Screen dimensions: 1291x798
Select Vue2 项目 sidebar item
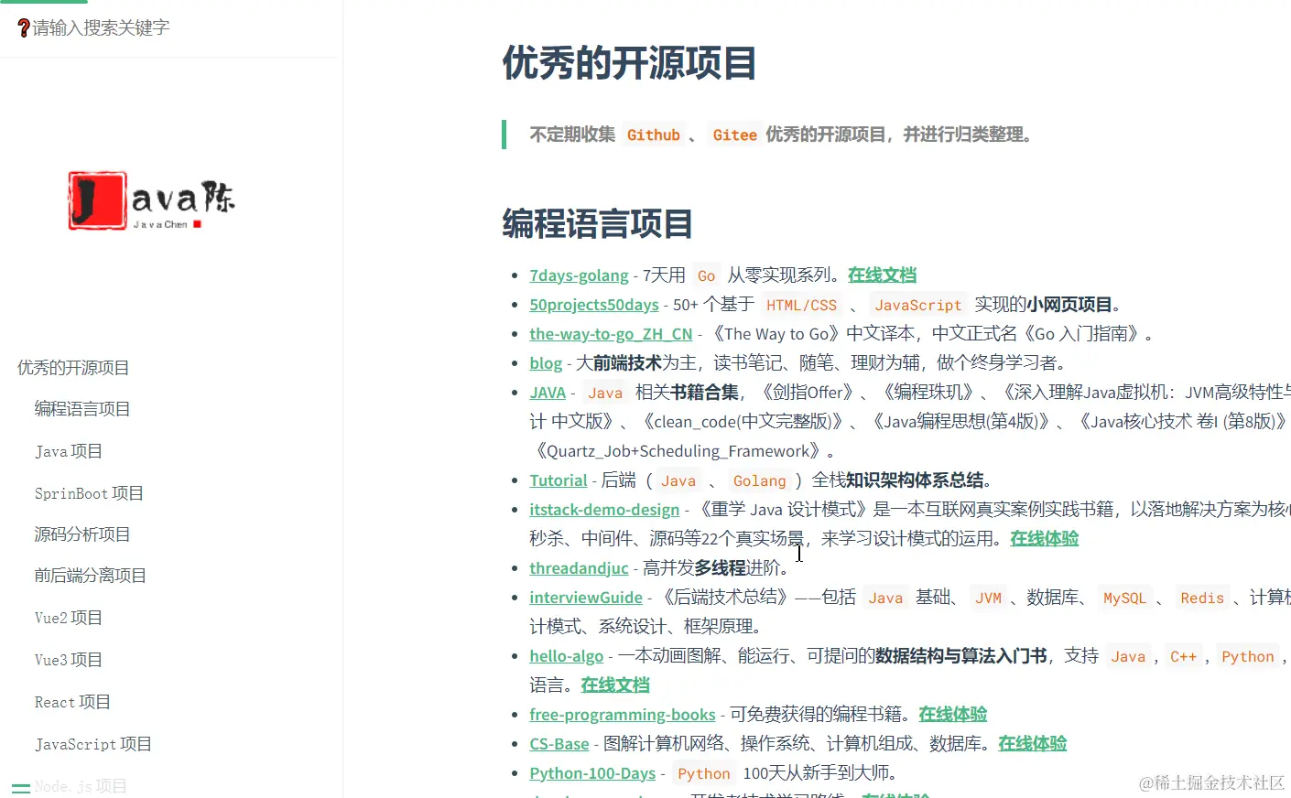[x=69, y=618]
